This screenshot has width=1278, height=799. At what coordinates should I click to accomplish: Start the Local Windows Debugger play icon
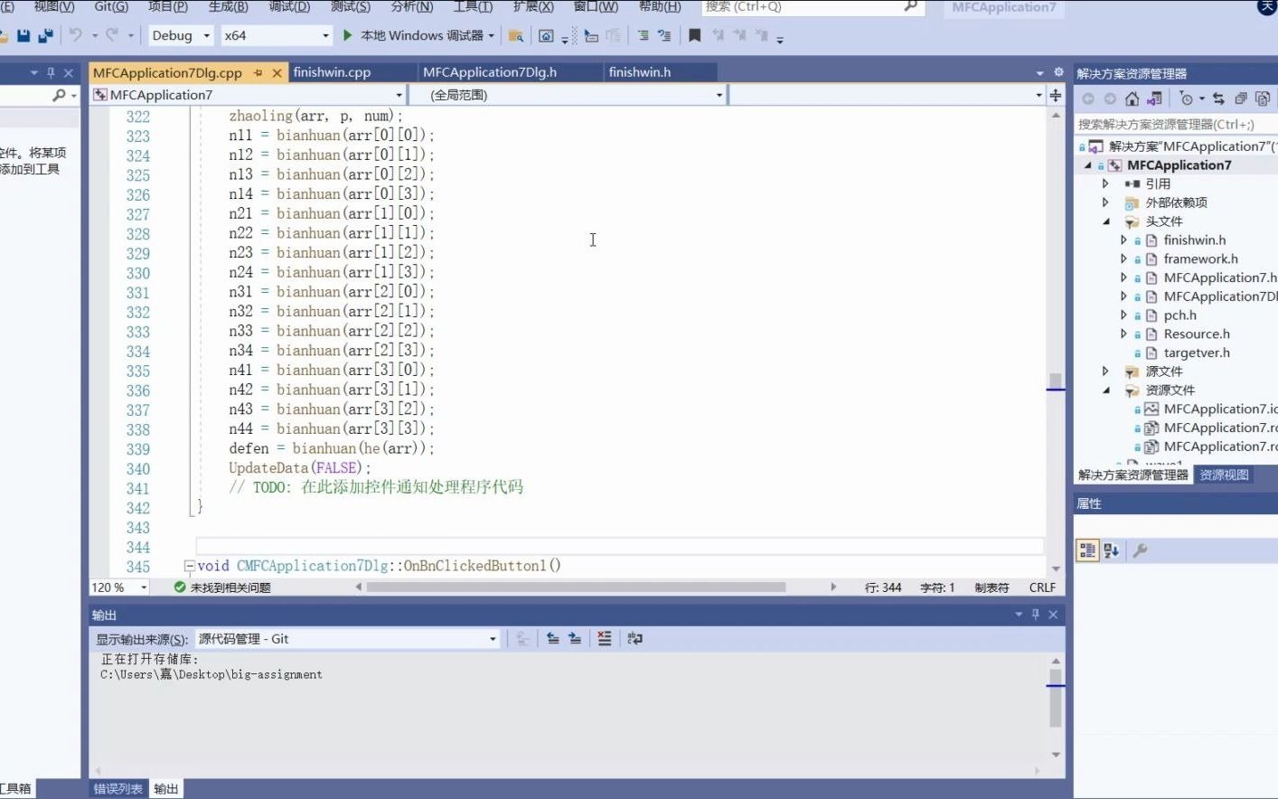348,35
